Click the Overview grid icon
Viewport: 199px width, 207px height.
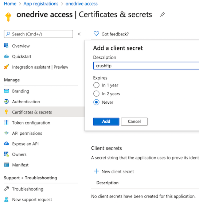tap(6, 46)
